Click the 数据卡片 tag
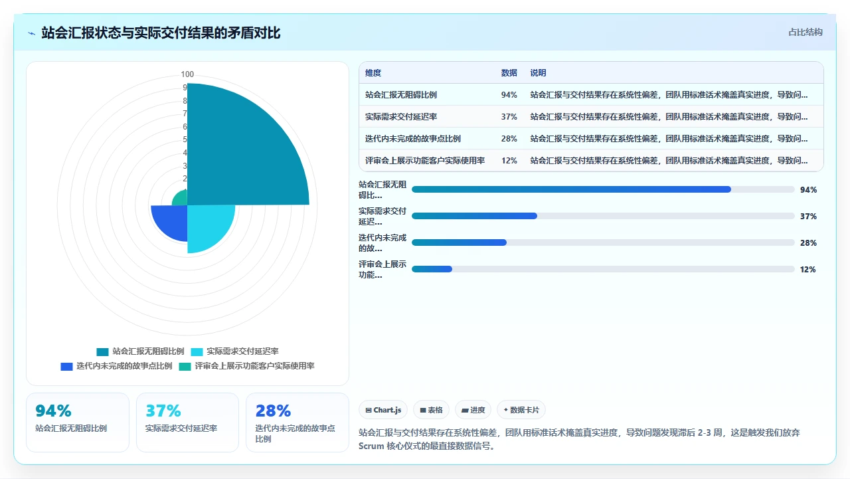850x479 pixels. [x=521, y=410]
